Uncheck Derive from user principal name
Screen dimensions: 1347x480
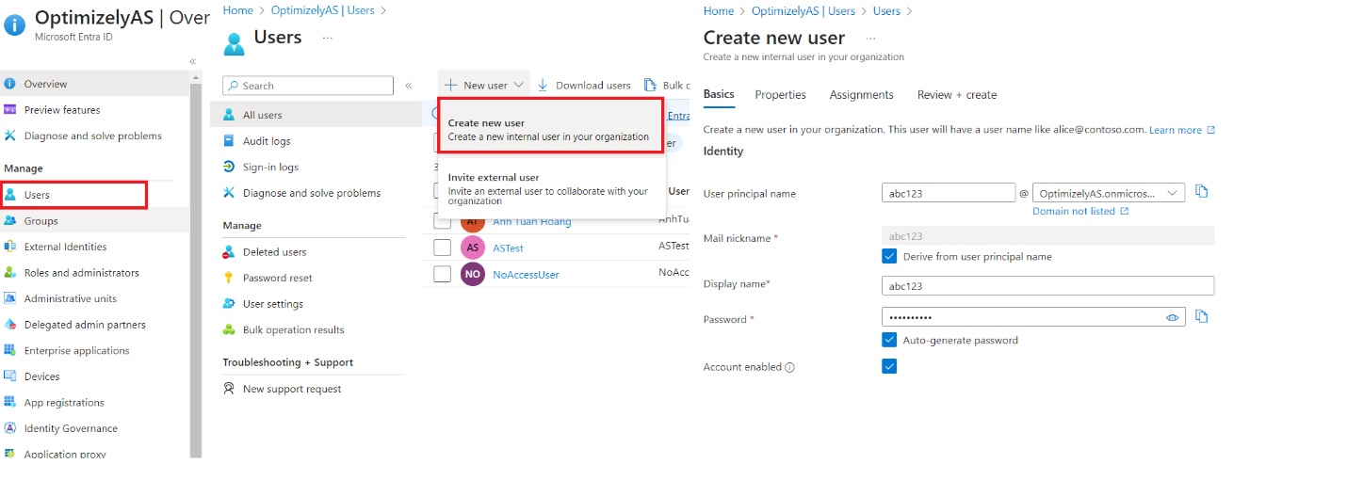889,256
